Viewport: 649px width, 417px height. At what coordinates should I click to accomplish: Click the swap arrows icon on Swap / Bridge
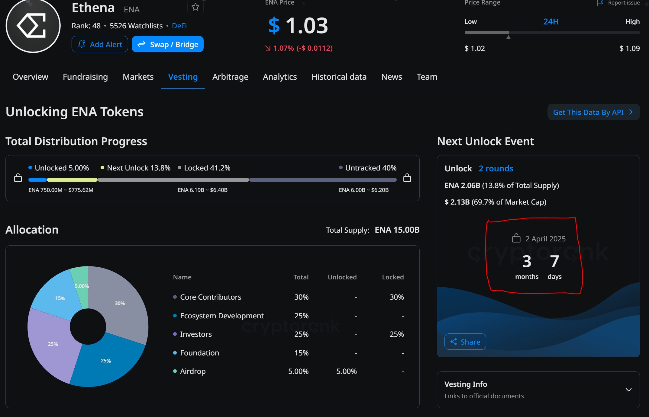[141, 44]
